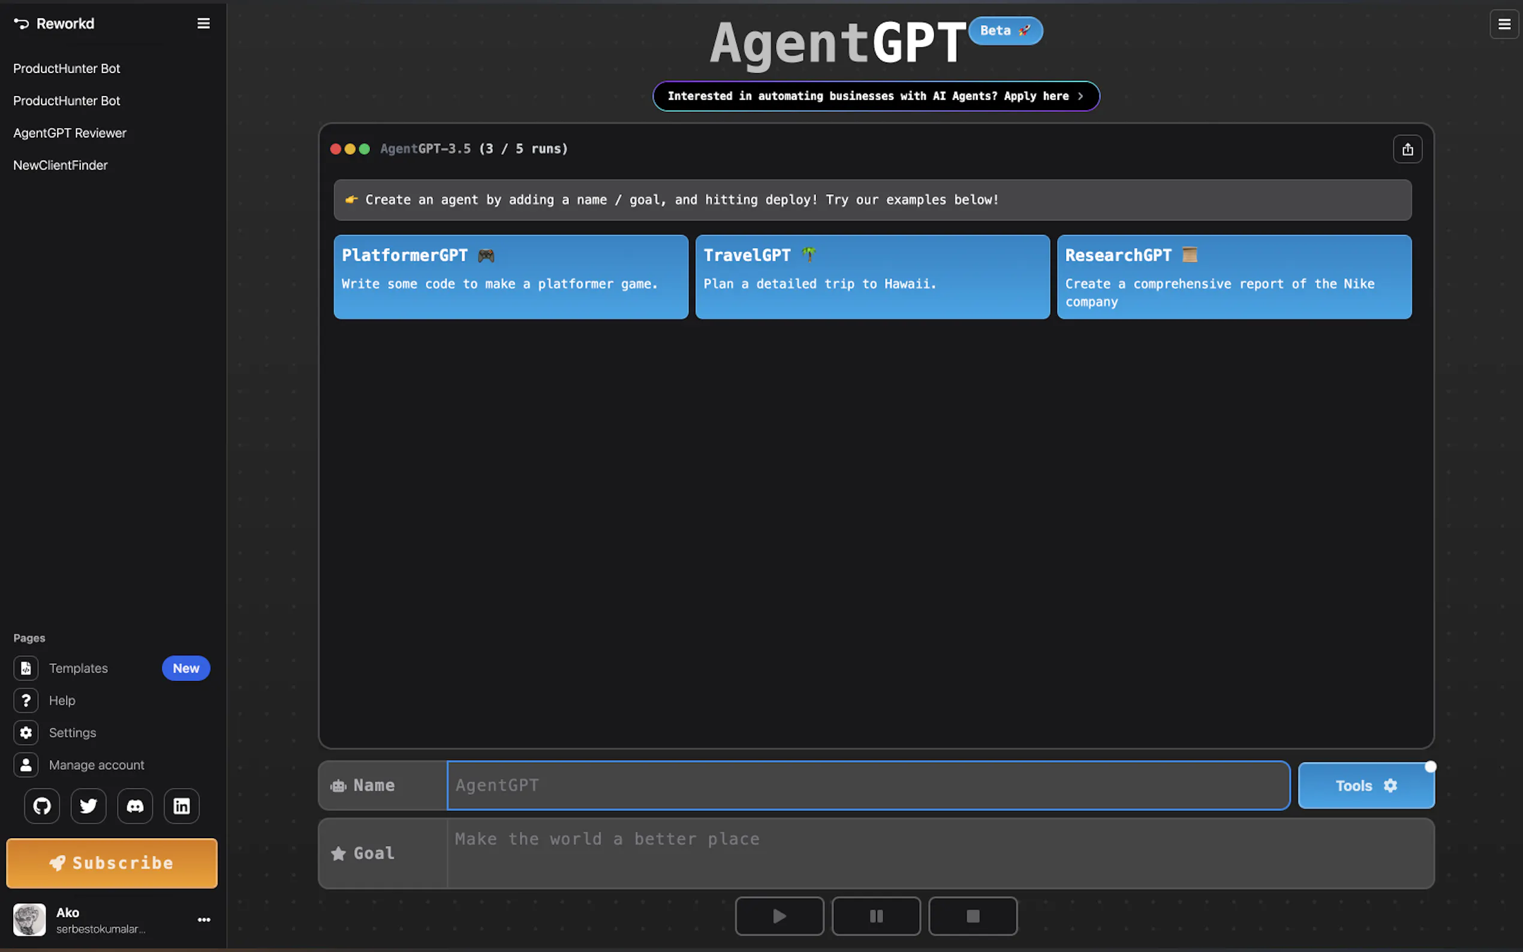
Task: Open the LinkedIn icon
Action: pos(181,806)
